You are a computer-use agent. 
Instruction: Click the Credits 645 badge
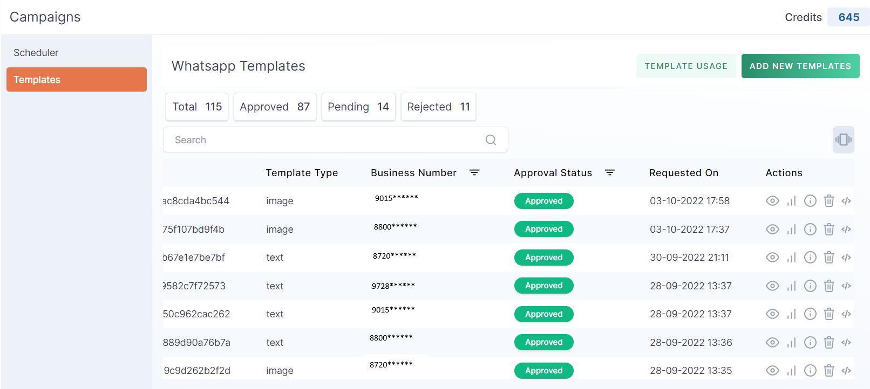[848, 17]
